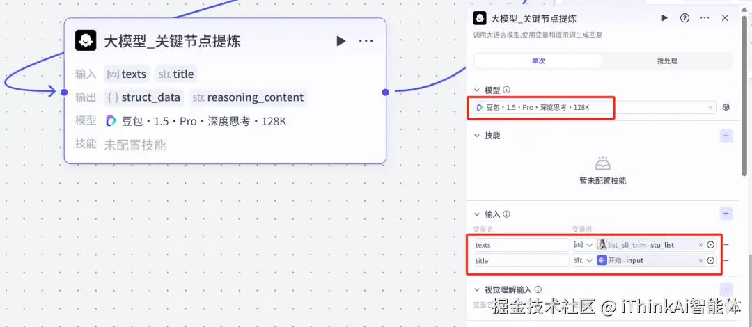Add a visual understanding input
Viewport: 752px width, 327px height.
click(726, 289)
